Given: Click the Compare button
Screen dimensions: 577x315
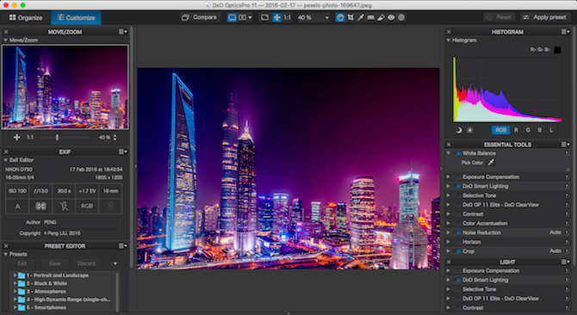Looking at the screenshot, I should pyautogui.click(x=200, y=17).
